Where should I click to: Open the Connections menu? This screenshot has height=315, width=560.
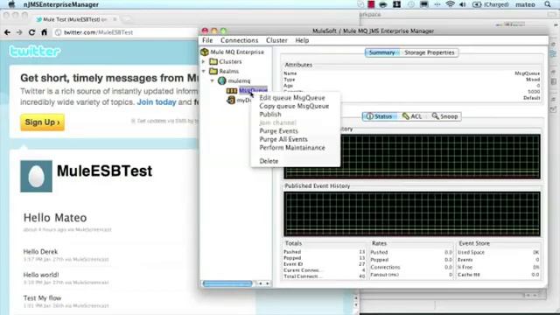tap(239, 40)
